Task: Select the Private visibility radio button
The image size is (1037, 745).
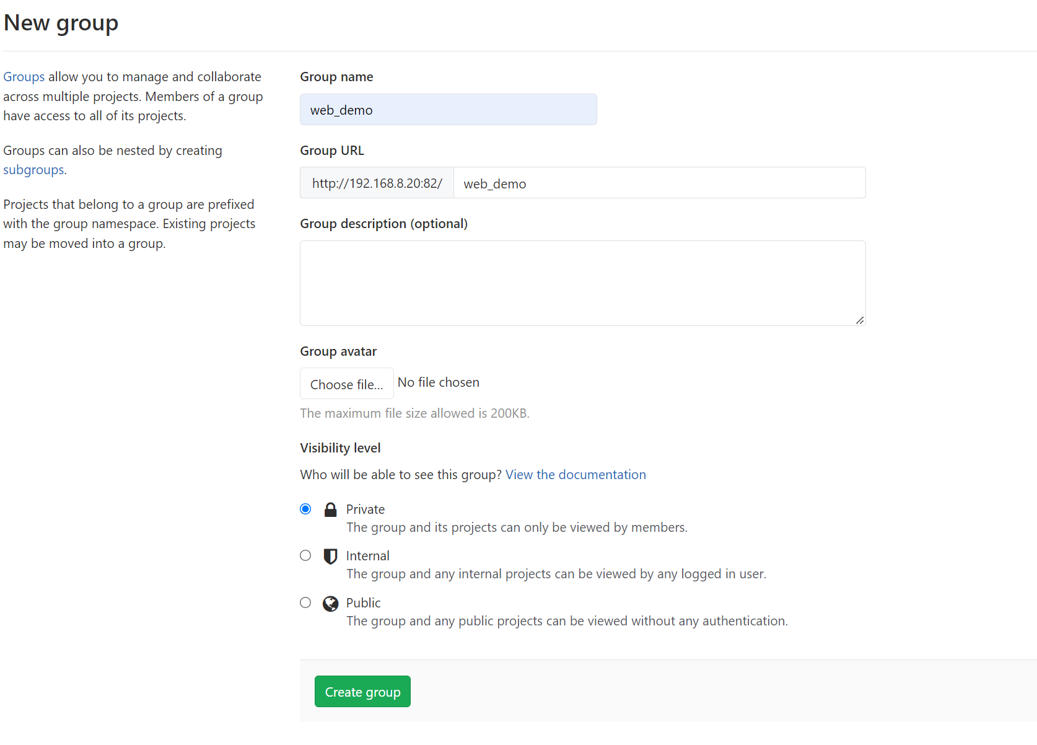Action: tap(305, 509)
